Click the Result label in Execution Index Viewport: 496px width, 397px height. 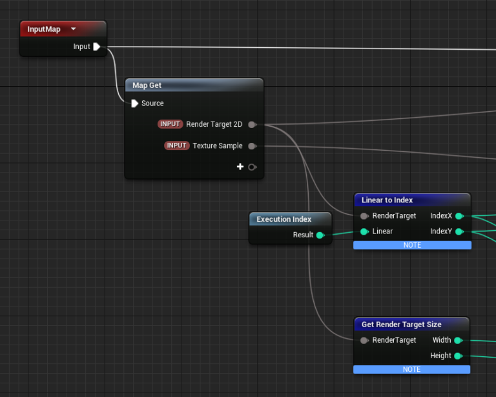click(303, 235)
